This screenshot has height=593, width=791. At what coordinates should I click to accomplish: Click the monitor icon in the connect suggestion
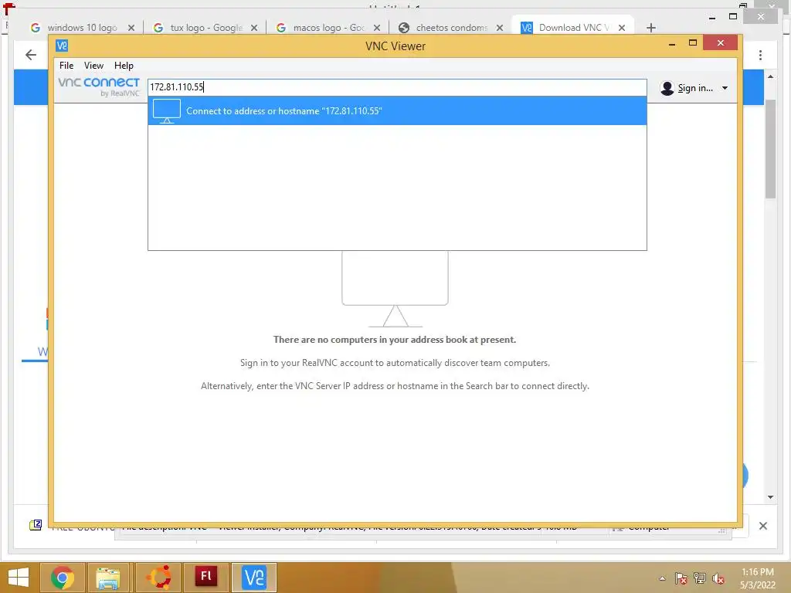pos(167,111)
